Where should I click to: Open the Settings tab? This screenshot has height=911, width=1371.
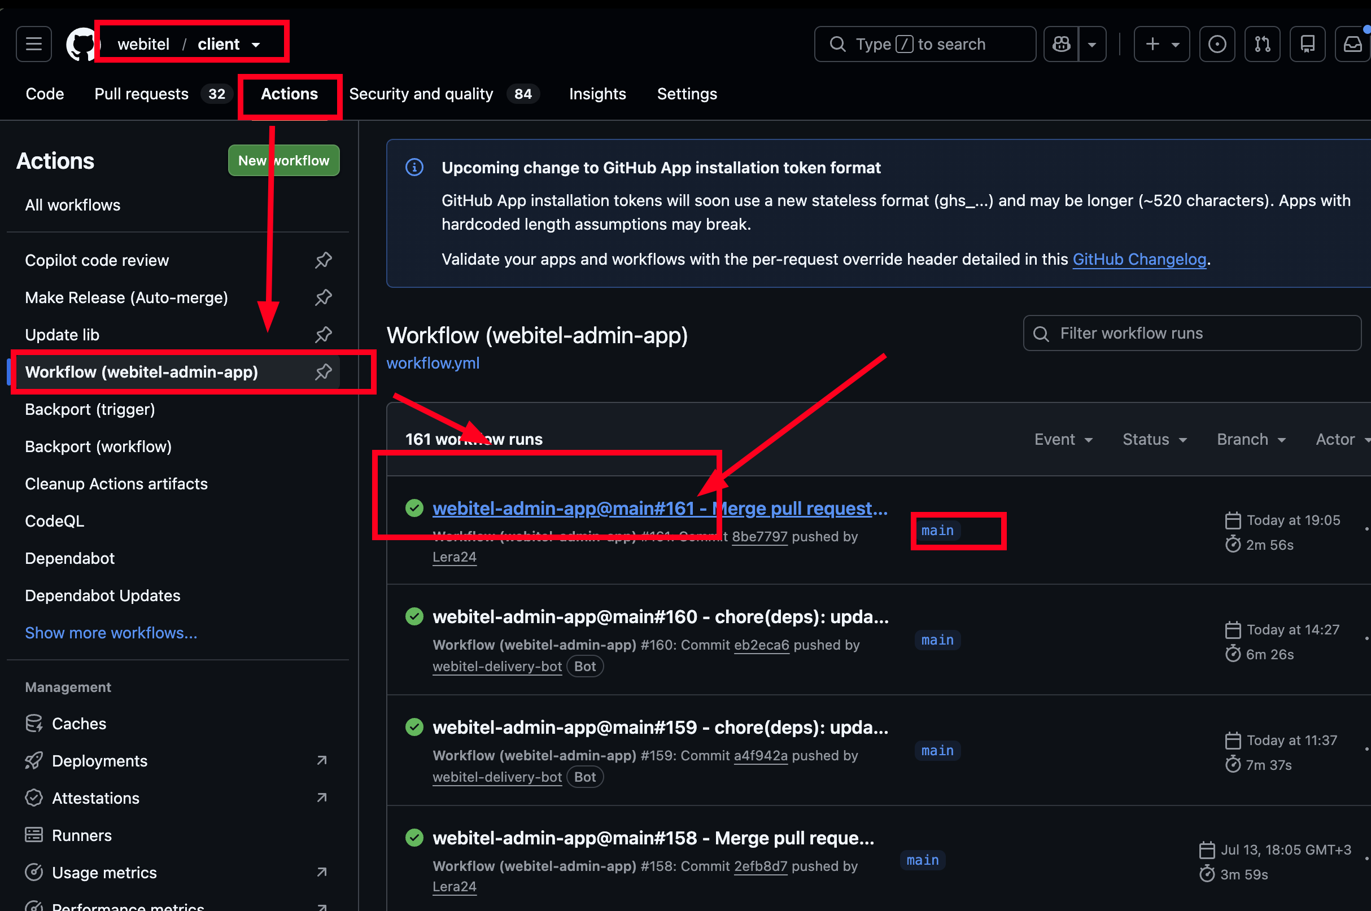point(687,94)
